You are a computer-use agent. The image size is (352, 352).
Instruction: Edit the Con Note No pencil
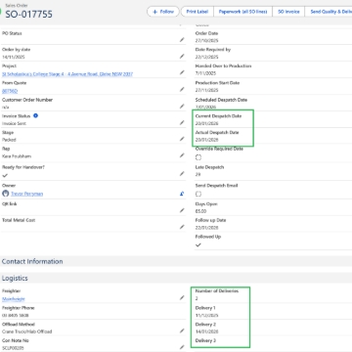coord(182,347)
